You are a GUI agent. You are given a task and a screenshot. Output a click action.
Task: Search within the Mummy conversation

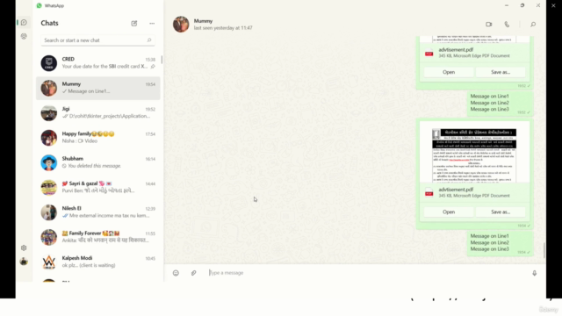(x=533, y=25)
